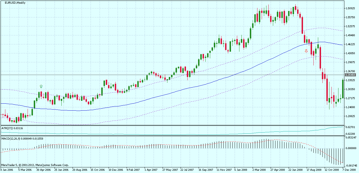Screen dimensions: 359x173
Task: Click the 20 Aug 2006 date label
Action: click(x=79, y=170)
